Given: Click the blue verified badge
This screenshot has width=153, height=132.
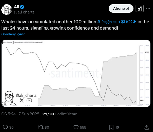Looking at the screenshot, I should coord(22,7).
